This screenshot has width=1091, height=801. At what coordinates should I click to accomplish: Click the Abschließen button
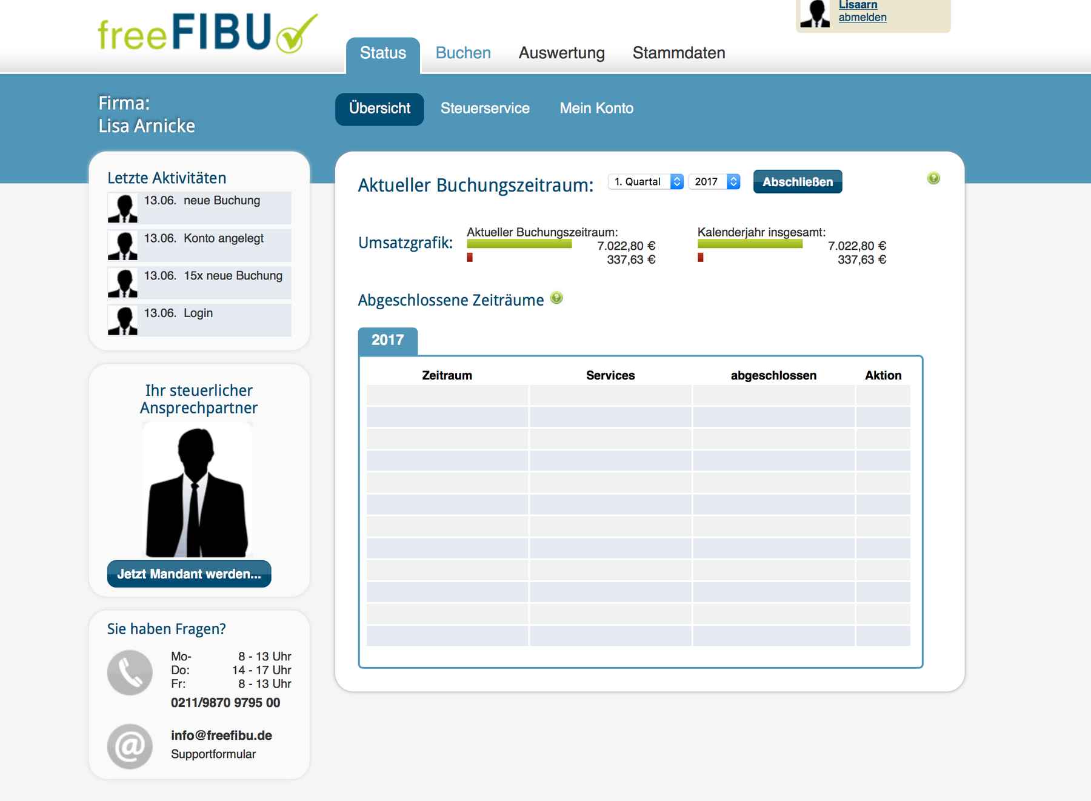click(798, 182)
